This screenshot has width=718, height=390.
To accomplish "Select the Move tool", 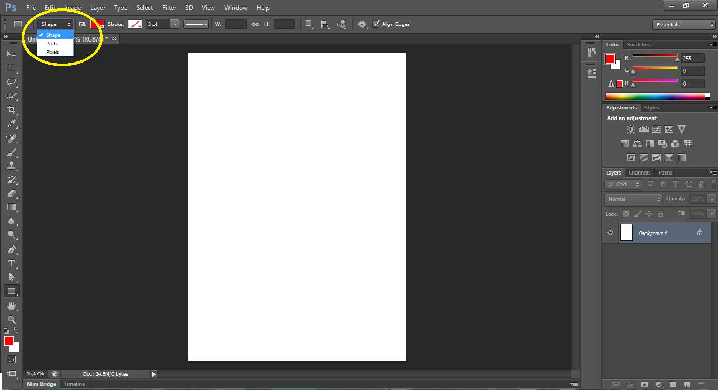I will [12, 55].
